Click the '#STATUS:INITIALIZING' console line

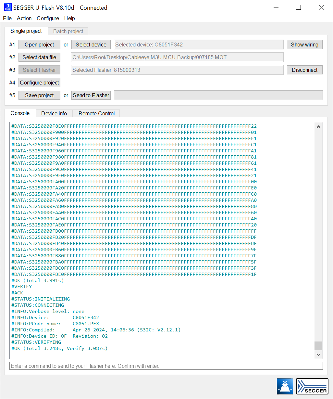pyautogui.click(x=41, y=299)
